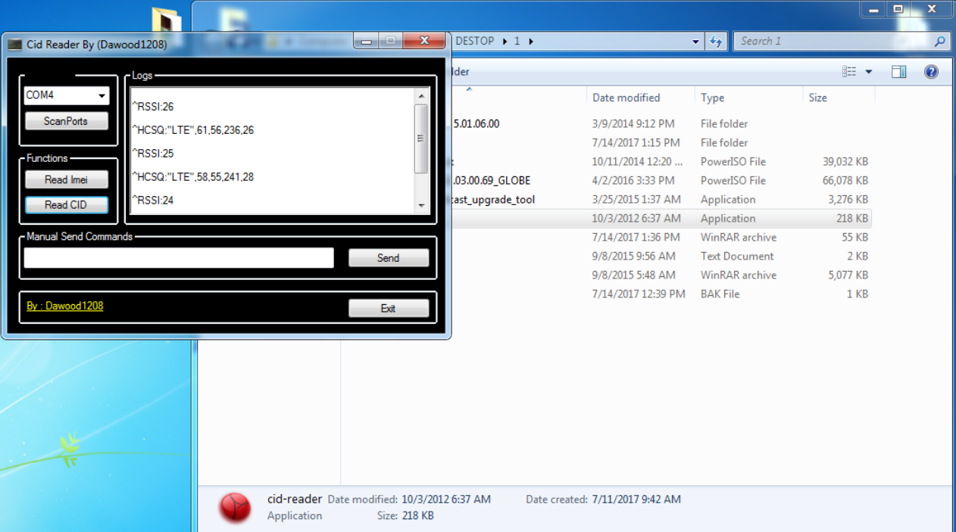Click the magnifier icon in the search box
The image size is (956, 532).
(939, 41)
